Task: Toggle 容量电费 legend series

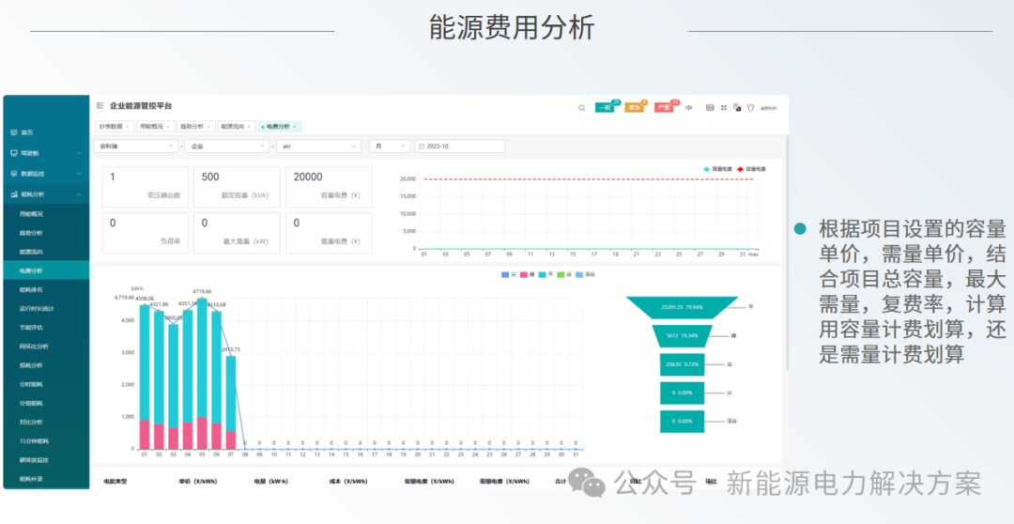Action: click(x=751, y=169)
